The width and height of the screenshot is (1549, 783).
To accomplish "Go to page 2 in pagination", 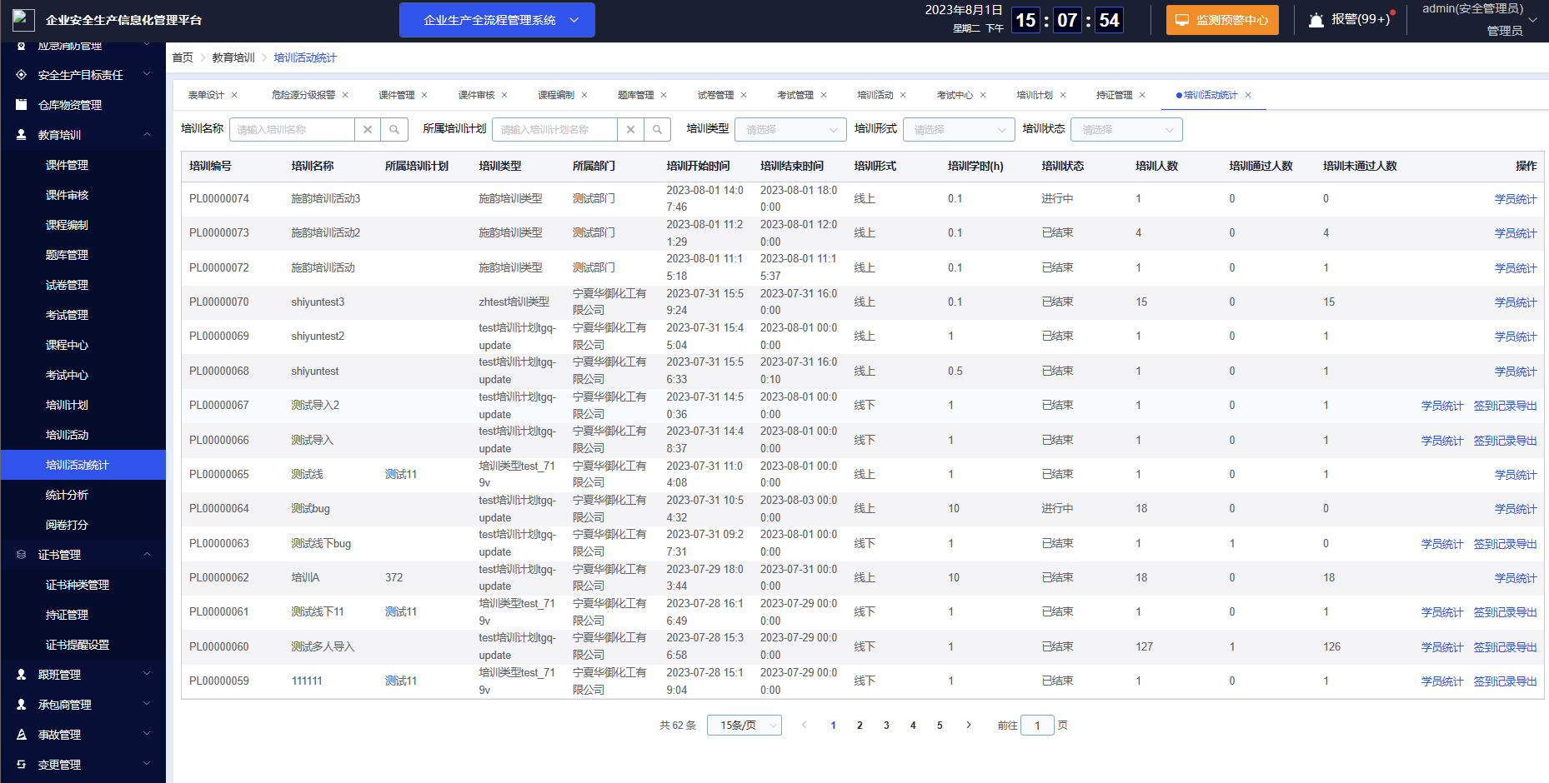I will click(860, 726).
